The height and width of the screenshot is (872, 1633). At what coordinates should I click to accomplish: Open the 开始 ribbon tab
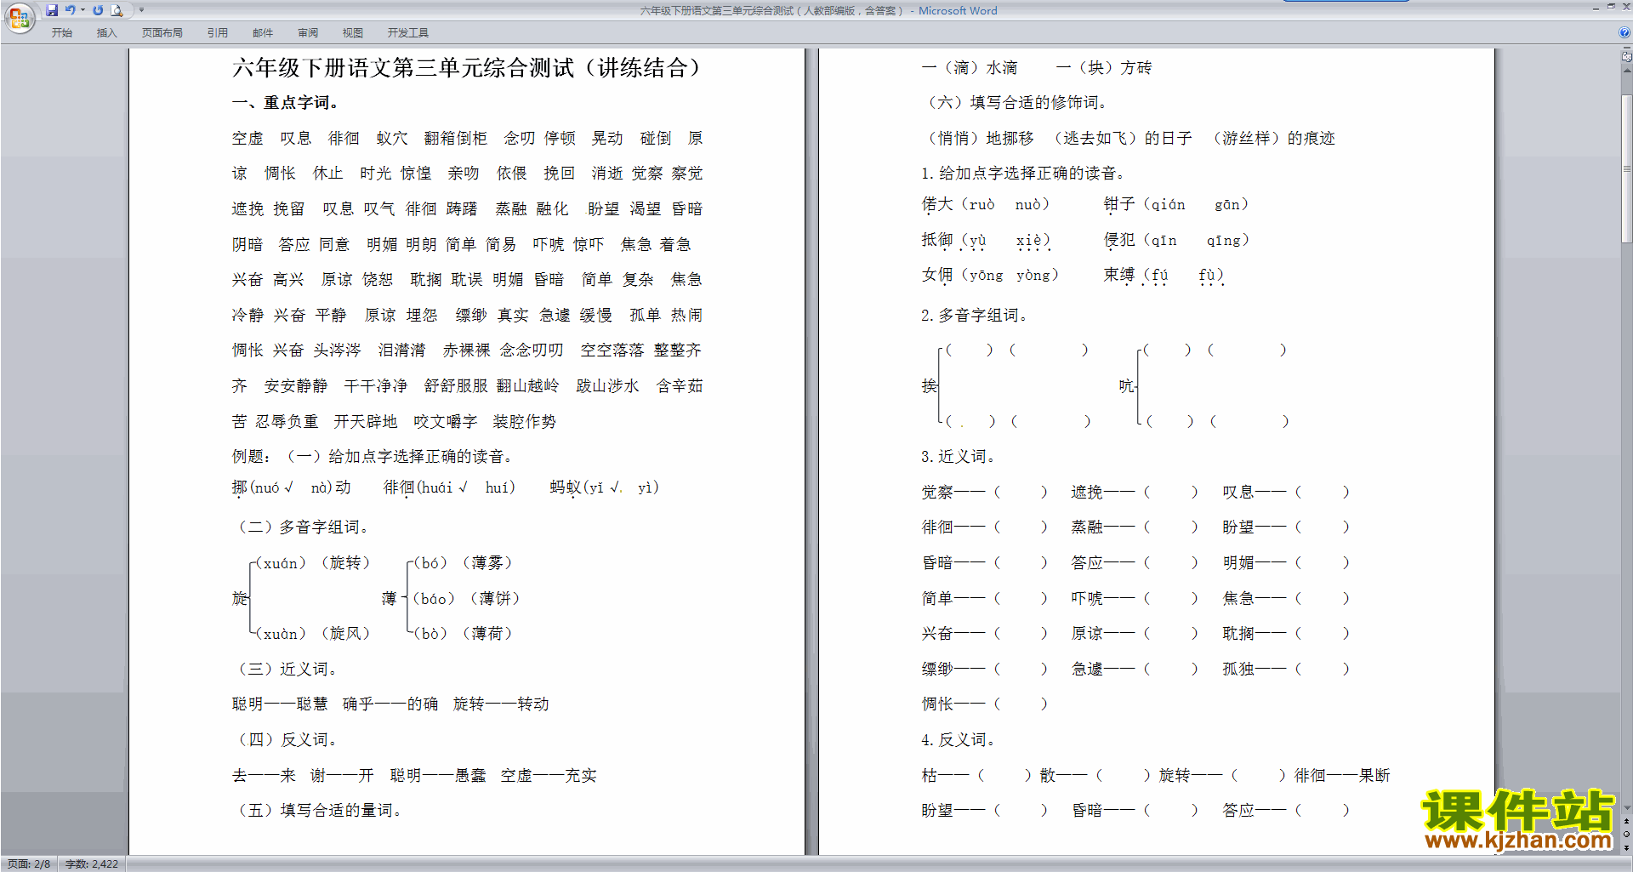61,33
